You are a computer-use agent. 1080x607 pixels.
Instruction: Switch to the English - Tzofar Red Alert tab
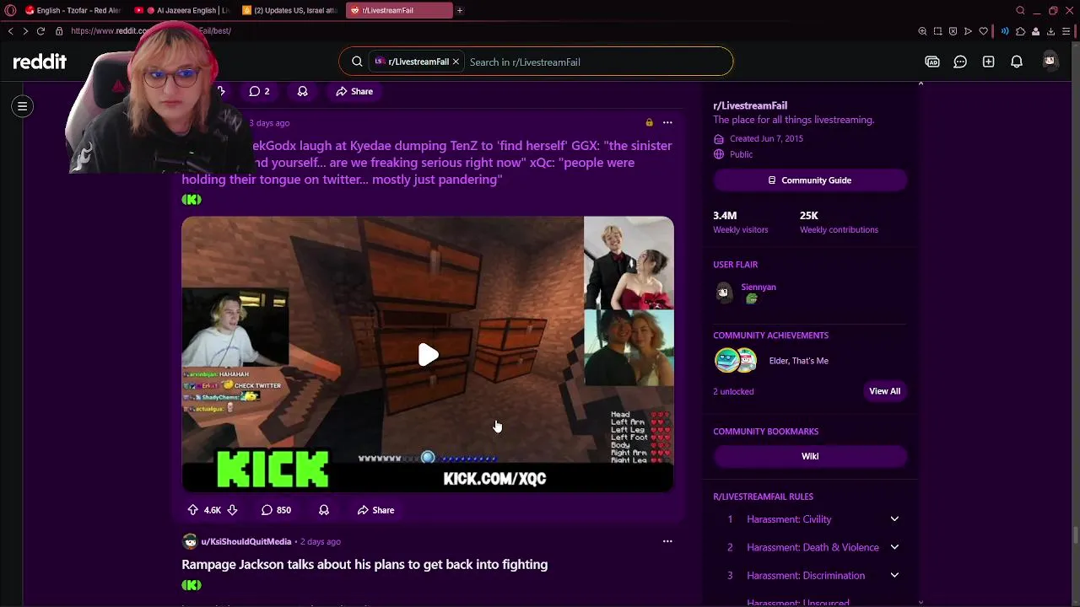[72, 10]
